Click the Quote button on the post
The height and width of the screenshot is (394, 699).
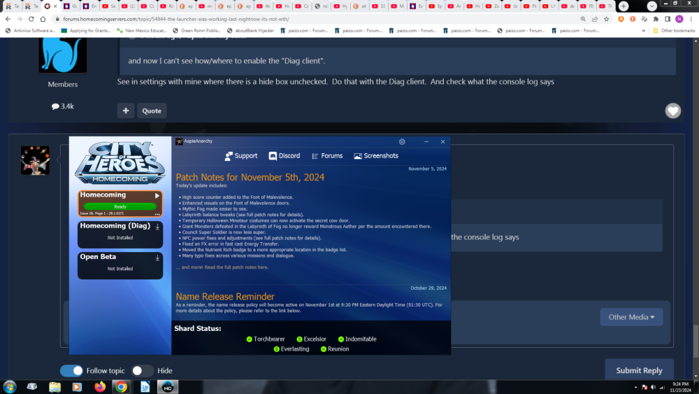click(x=152, y=111)
